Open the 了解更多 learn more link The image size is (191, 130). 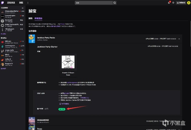85,98
